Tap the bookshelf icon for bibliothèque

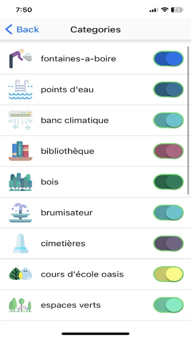[x=20, y=151]
